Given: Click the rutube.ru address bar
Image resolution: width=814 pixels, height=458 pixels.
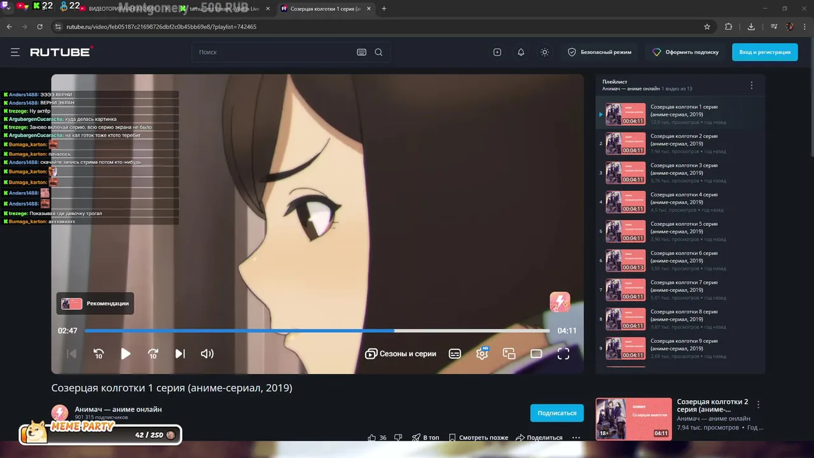Looking at the screenshot, I should coord(375,27).
